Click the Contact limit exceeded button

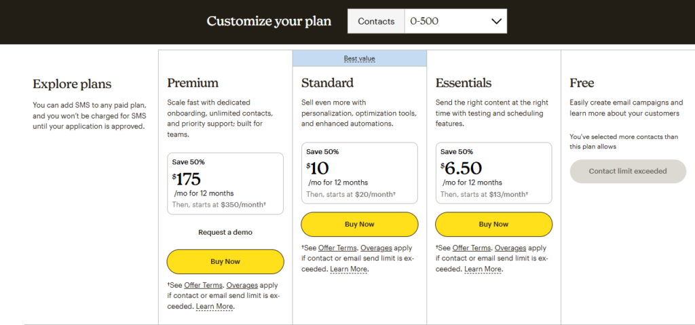[628, 171]
